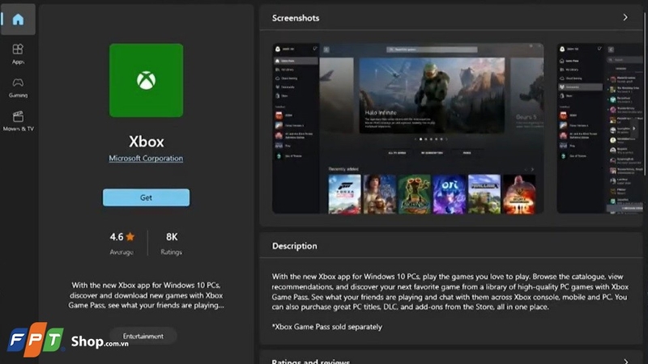648x364 pixels.
Task: Click the Xbox app title
Action: tap(147, 142)
